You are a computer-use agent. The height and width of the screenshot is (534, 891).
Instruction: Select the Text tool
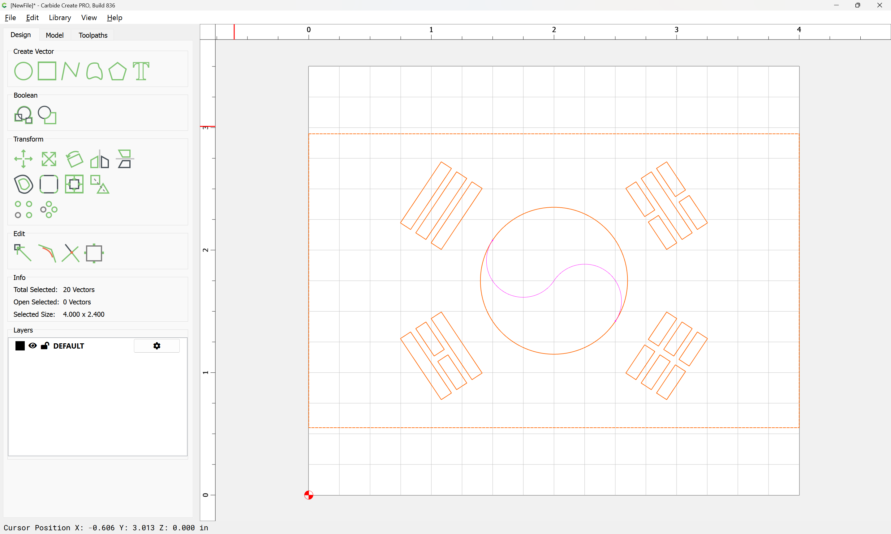(141, 71)
